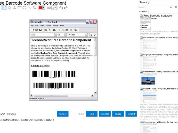Open the WordPad Edit menu
Viewport: 178px width, 133px height.
pyautogui.click(x=37, y=26)
